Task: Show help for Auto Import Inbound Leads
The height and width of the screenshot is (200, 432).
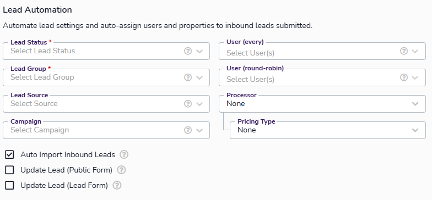Action: pos(124,155)
